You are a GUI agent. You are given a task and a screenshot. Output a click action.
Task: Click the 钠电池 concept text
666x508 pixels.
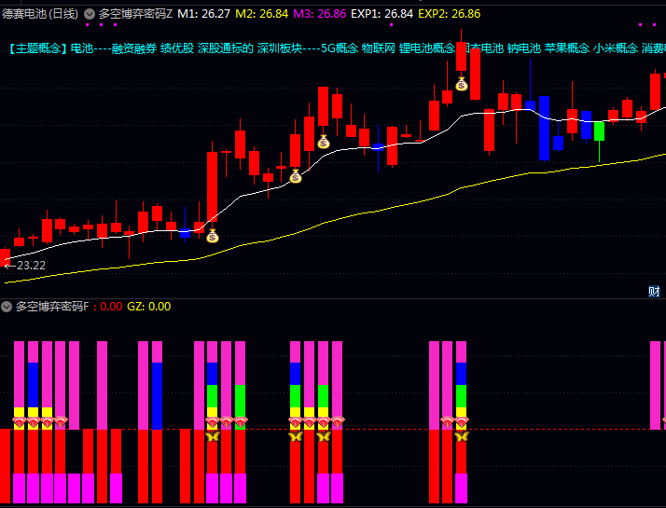tap(523, 48)
